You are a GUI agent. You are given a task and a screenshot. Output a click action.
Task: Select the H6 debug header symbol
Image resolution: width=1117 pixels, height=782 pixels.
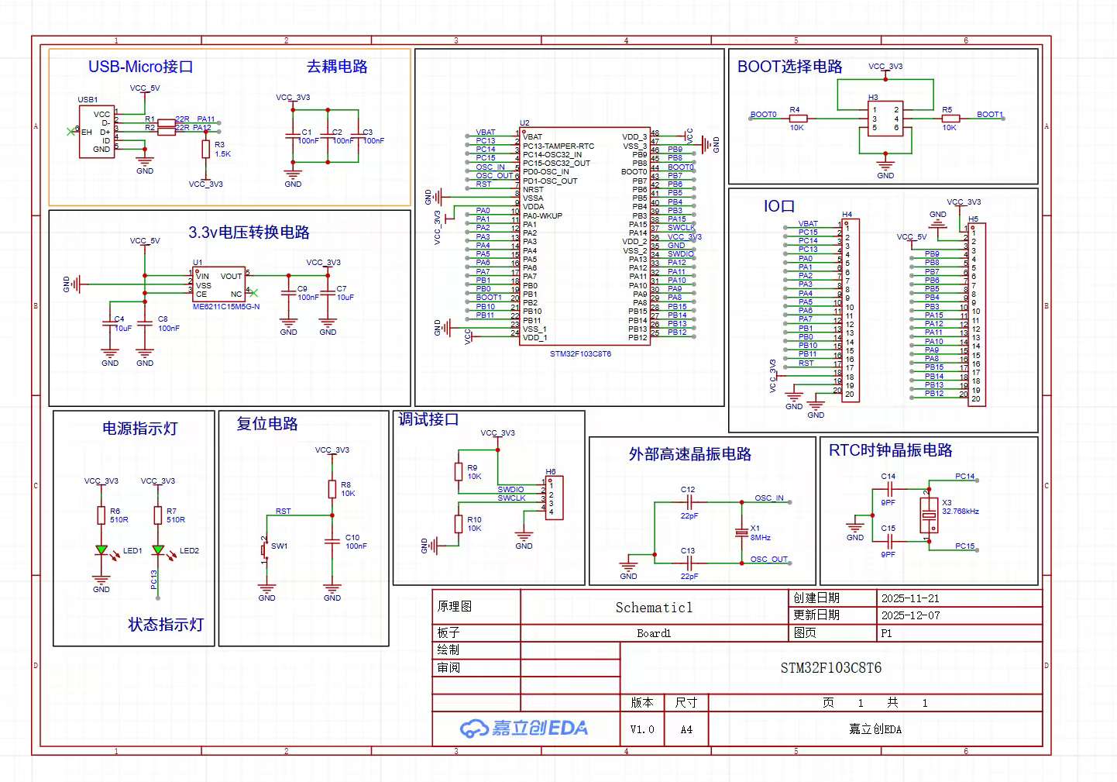pyautogui.click(x=554, y=498)
